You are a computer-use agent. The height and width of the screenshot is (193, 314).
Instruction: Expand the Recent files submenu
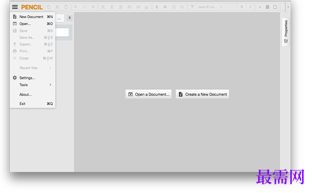33,68
